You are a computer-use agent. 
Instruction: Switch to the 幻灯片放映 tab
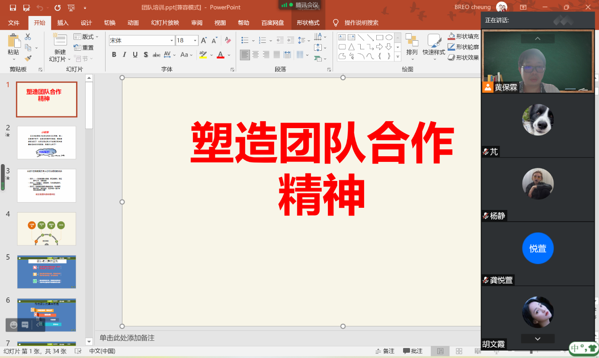(x=165, y=23)
